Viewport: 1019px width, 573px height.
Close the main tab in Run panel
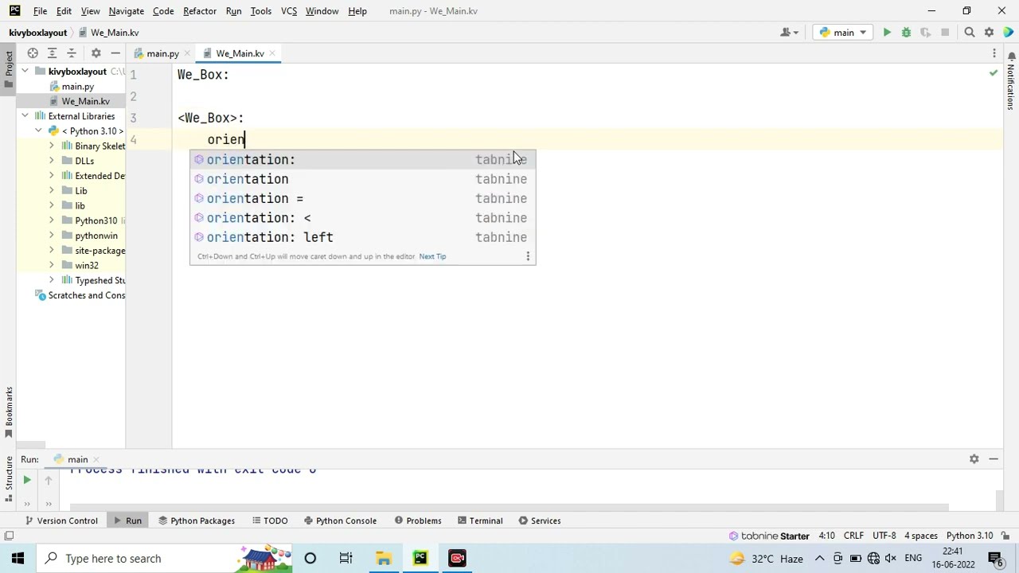tap(96, 459)
